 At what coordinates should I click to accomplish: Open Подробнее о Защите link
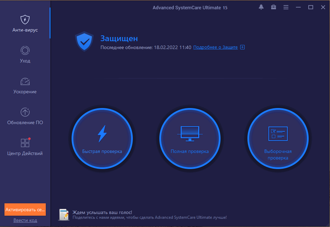tap(215, 47)
